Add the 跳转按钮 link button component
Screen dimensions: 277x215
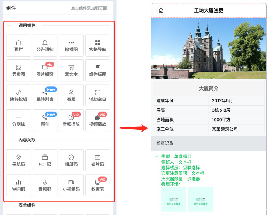pos(18,95)
